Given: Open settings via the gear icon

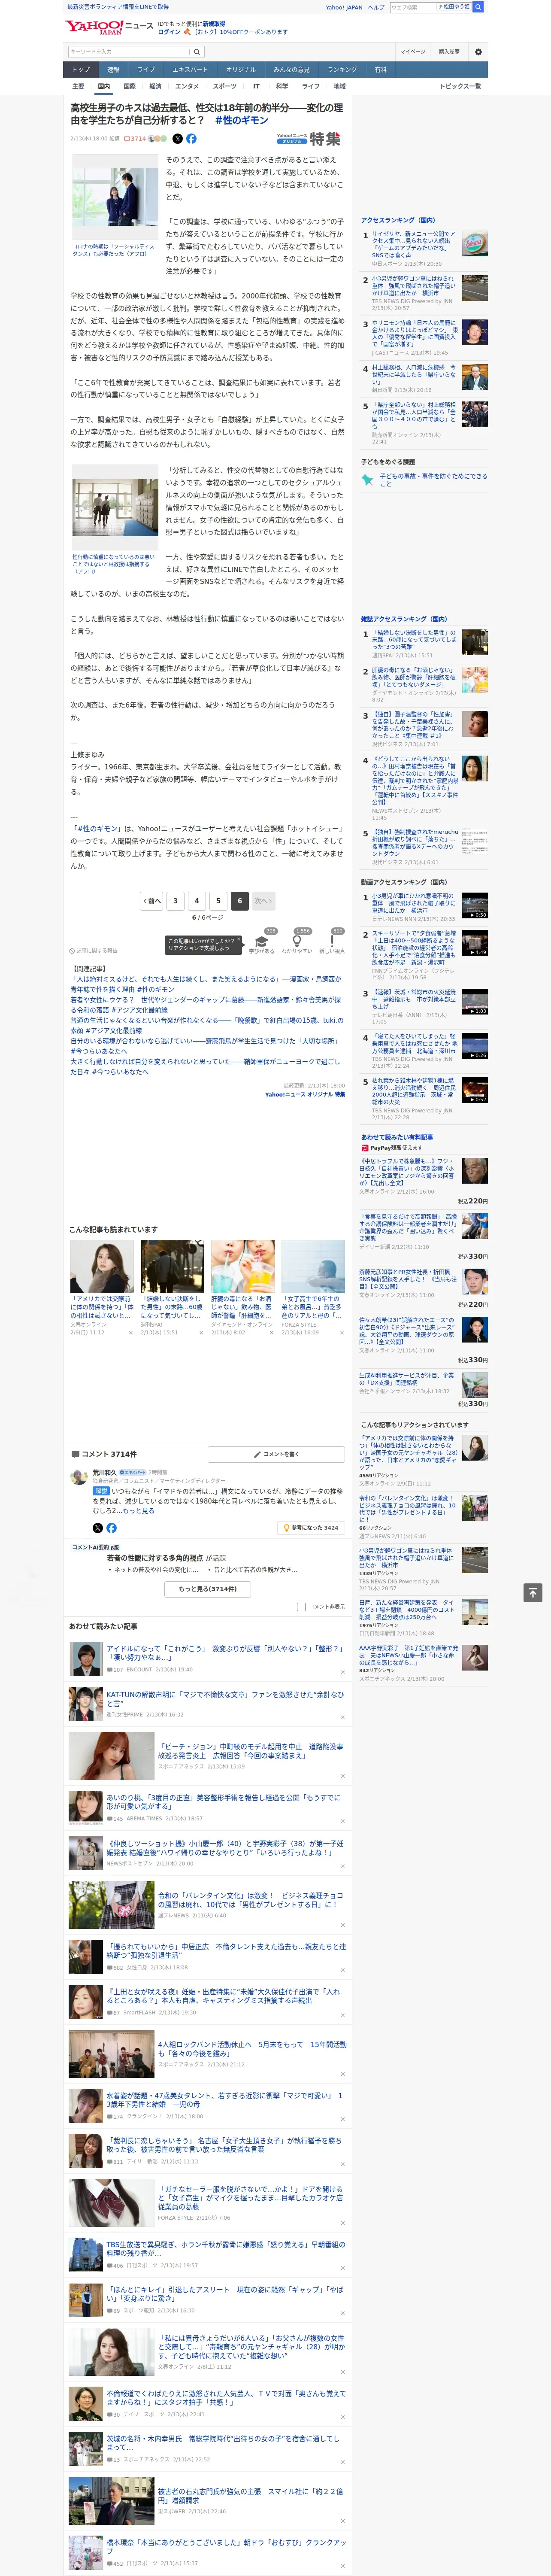Looking at the screenshot, I should point(478,51).
